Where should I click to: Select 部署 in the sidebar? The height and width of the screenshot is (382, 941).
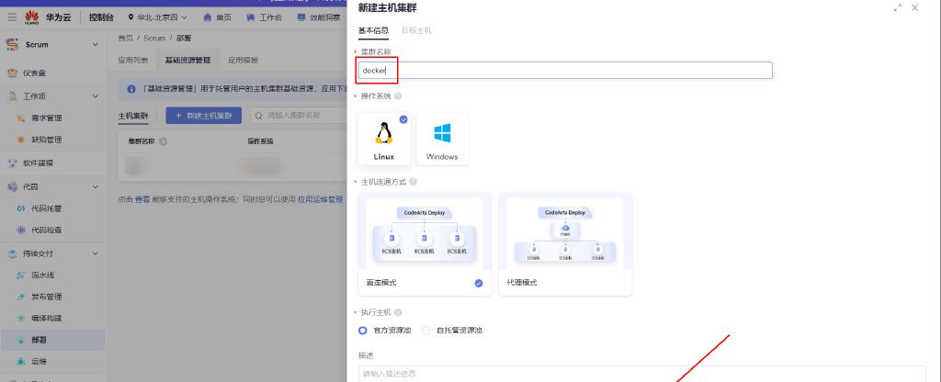[52, 340]
